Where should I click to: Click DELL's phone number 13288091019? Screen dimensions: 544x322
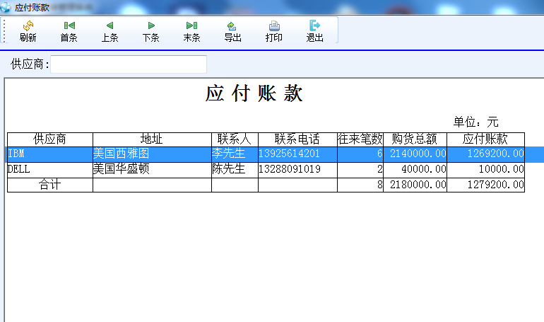290,169
